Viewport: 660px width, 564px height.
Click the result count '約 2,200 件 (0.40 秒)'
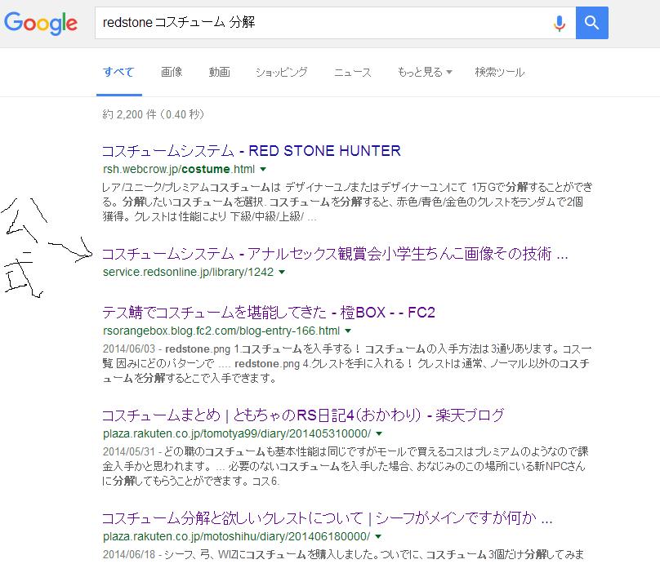154,114
